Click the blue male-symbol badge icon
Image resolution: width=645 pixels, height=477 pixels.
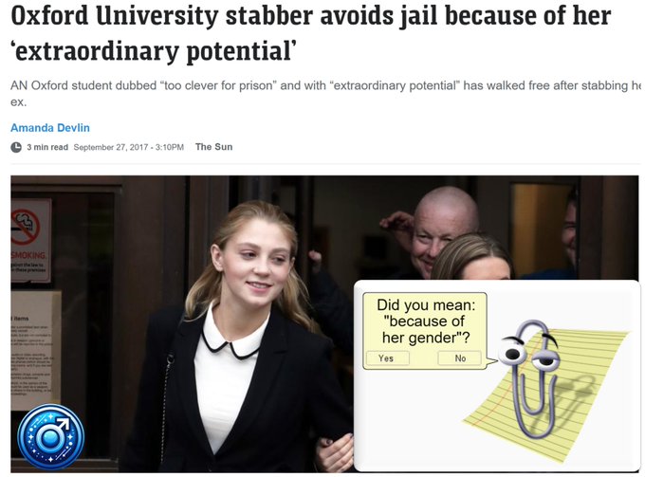51,437
